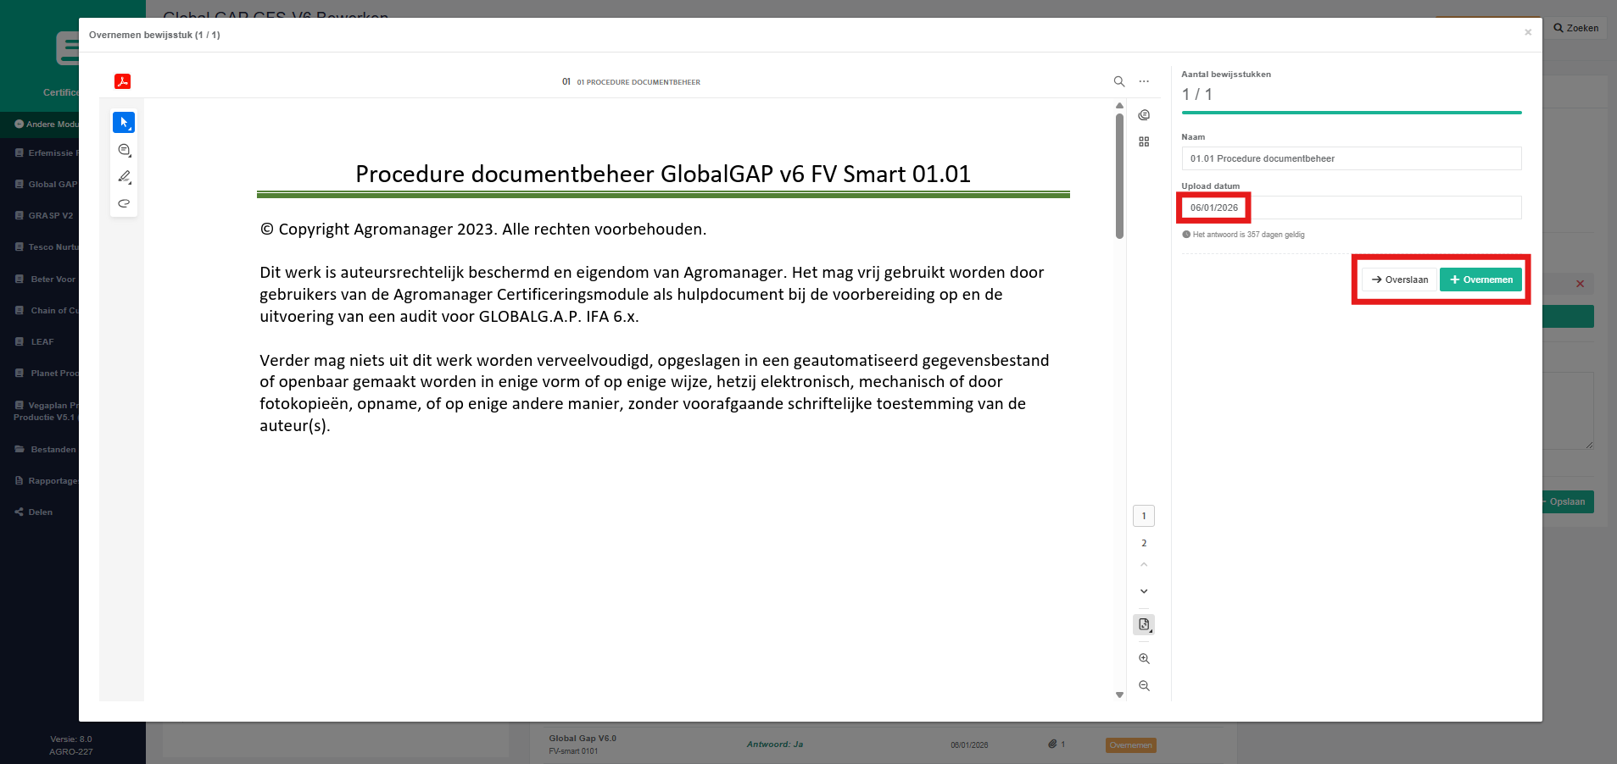Edit the Naam input field

[1352, 158]
